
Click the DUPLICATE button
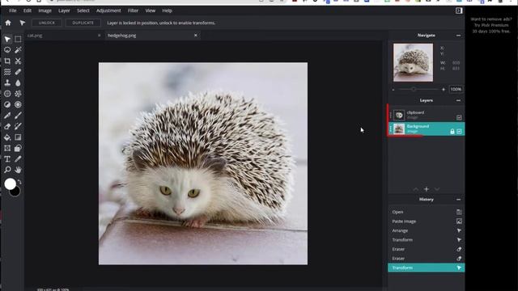83,23
